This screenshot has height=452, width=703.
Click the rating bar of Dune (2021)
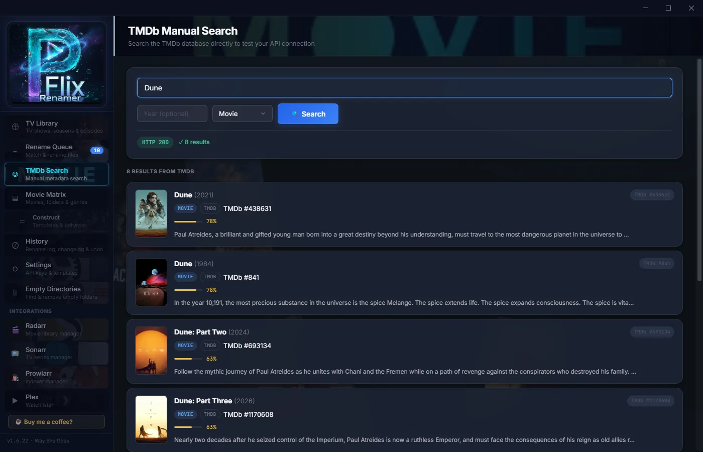click(188, 221)
